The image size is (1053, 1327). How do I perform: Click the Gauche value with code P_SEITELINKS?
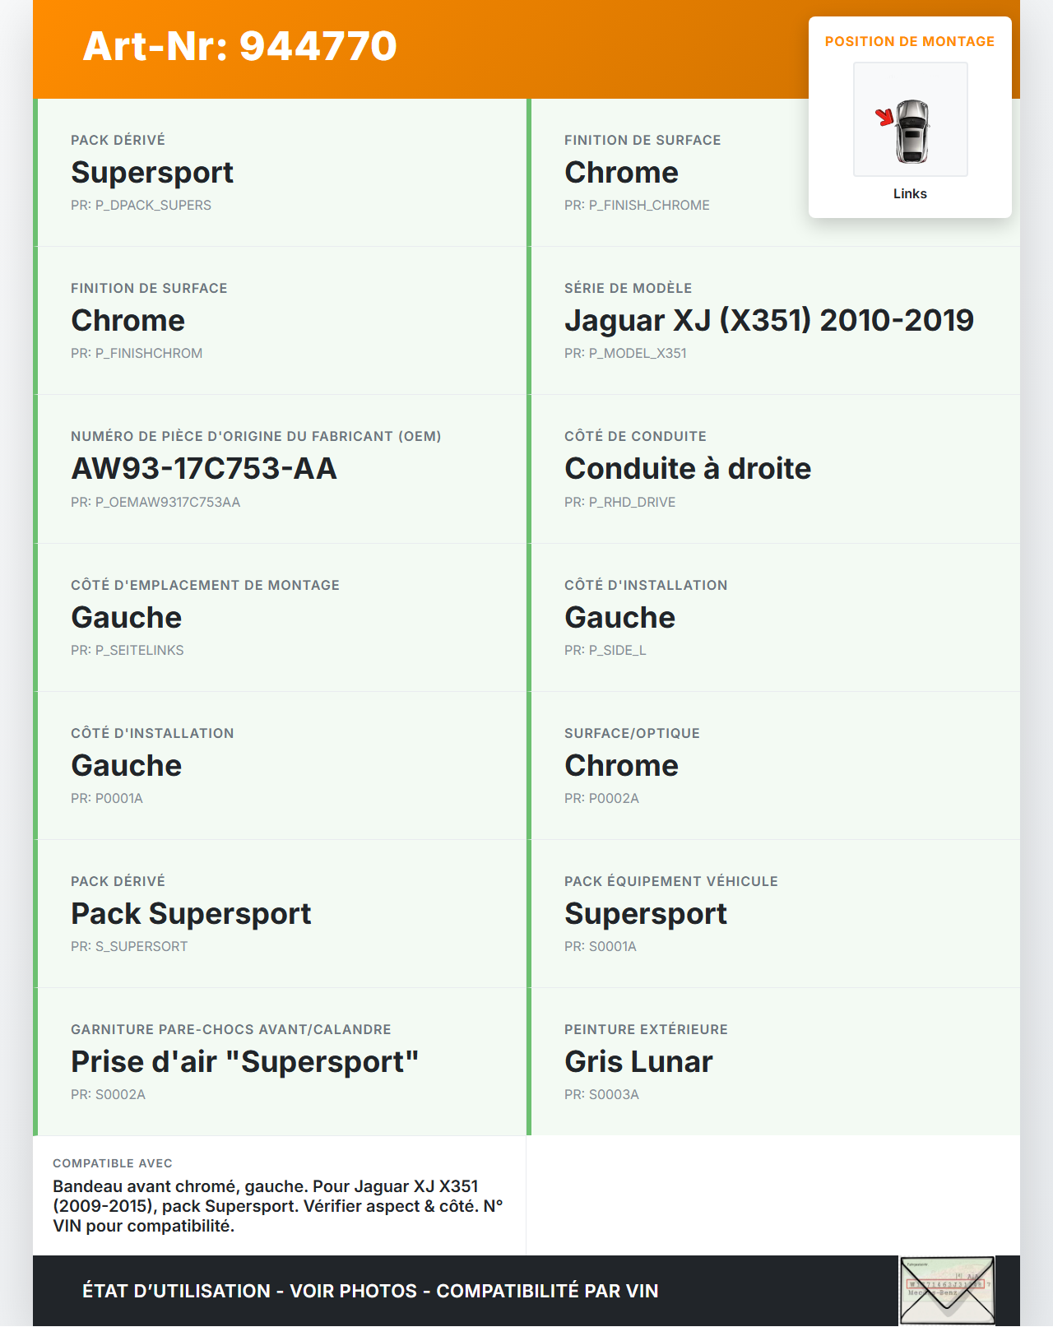pyautogui.click(x=126, y=618)
